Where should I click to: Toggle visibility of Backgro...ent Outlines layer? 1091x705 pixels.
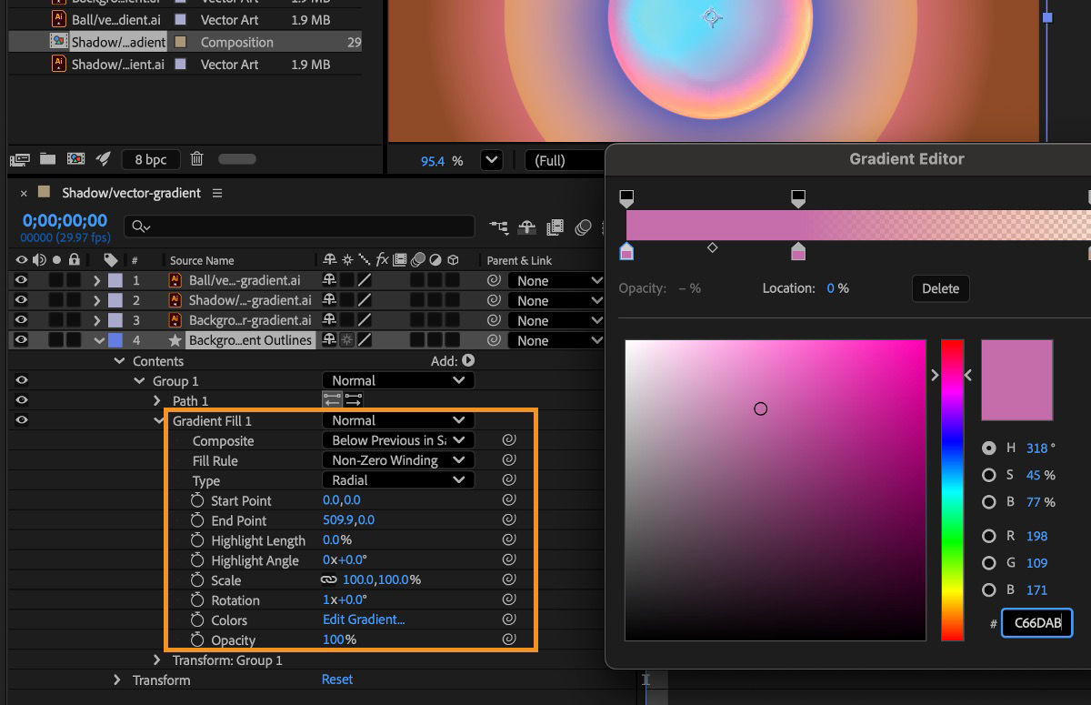click(x=22, y=340)
